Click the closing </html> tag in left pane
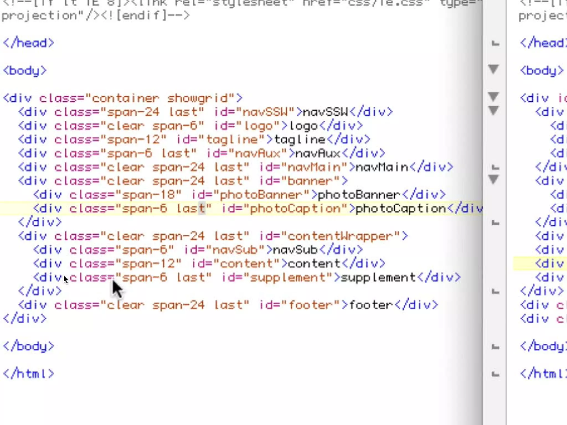Viewport: 567px width, 425px height. coord(29,374)
